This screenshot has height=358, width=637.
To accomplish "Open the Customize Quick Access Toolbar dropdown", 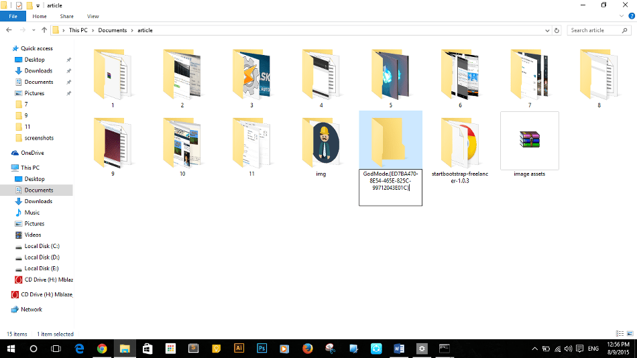I will (x=39, y=5).
